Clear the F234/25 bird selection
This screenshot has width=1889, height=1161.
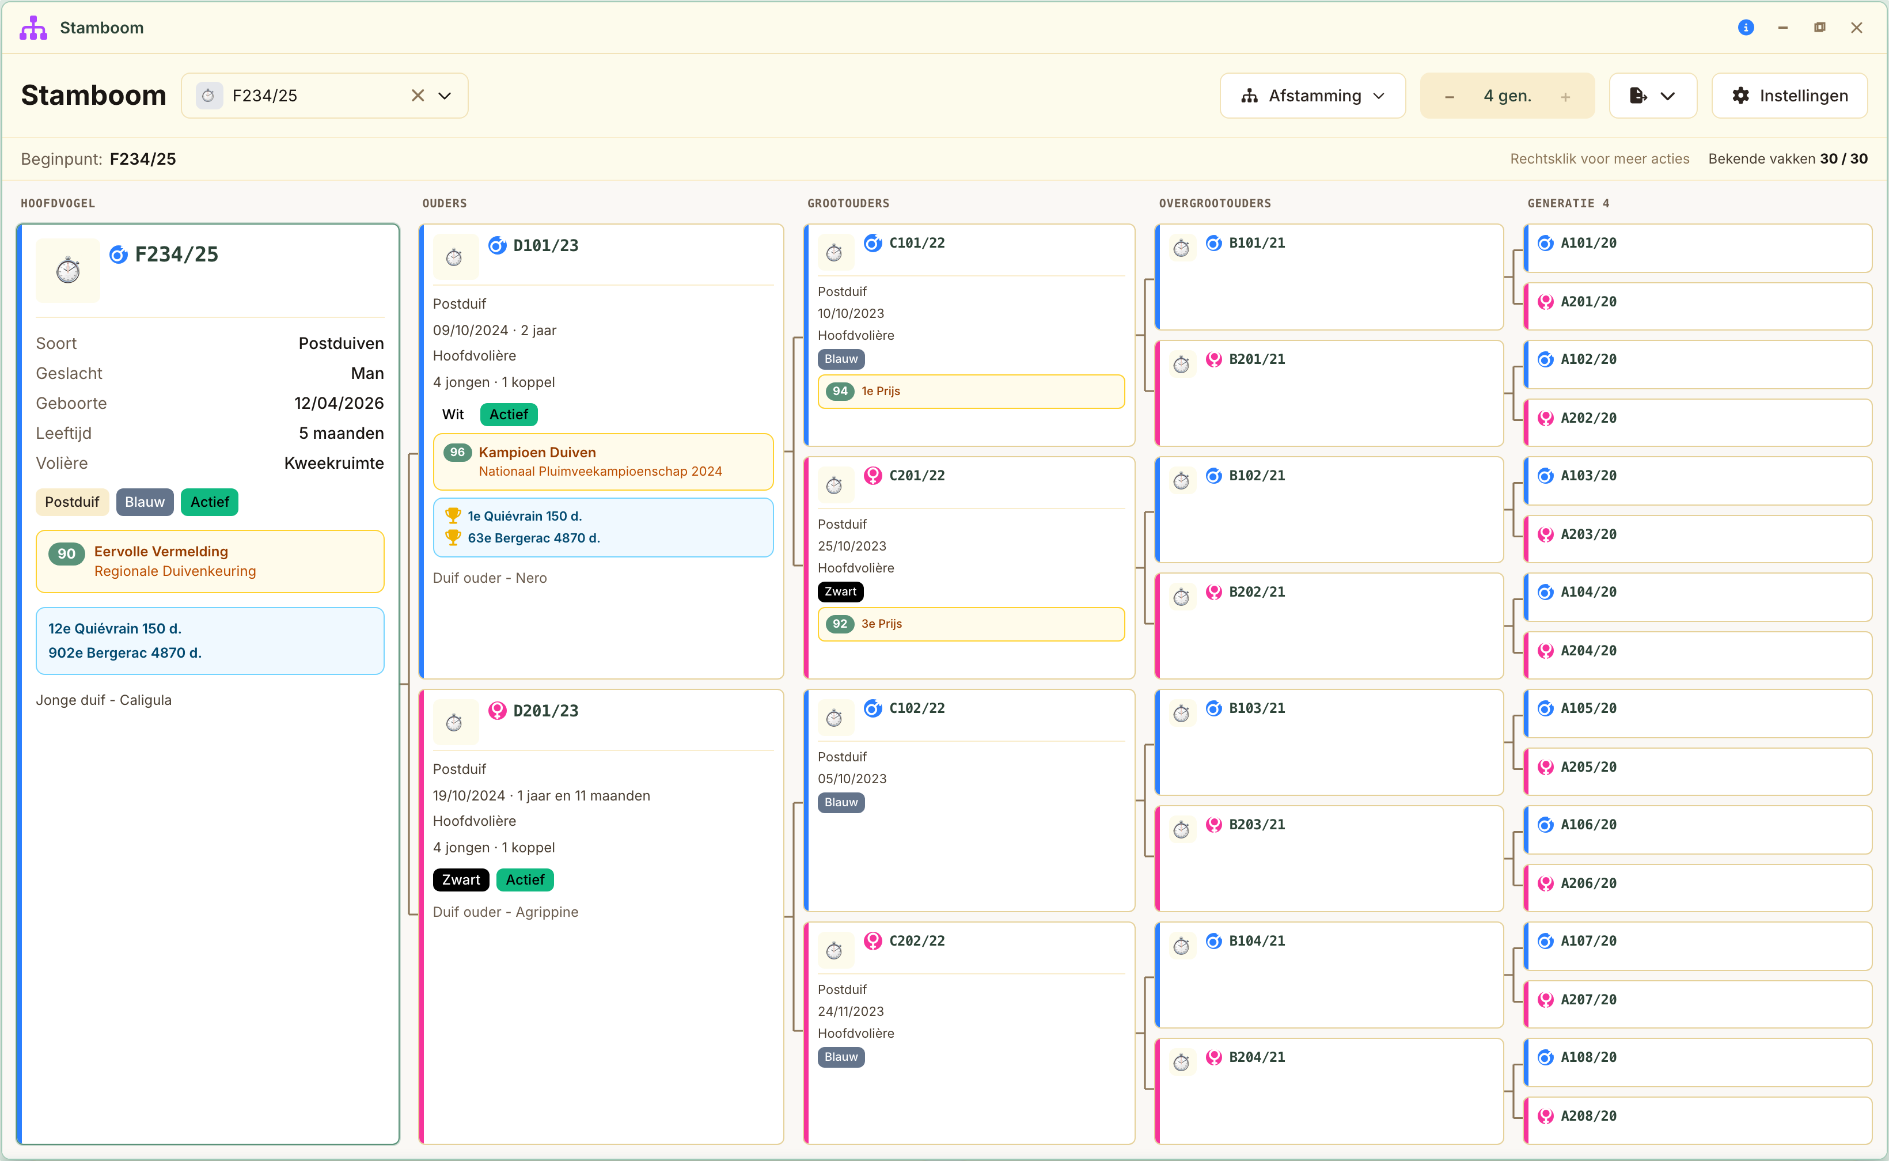click(x=418, y=95)
